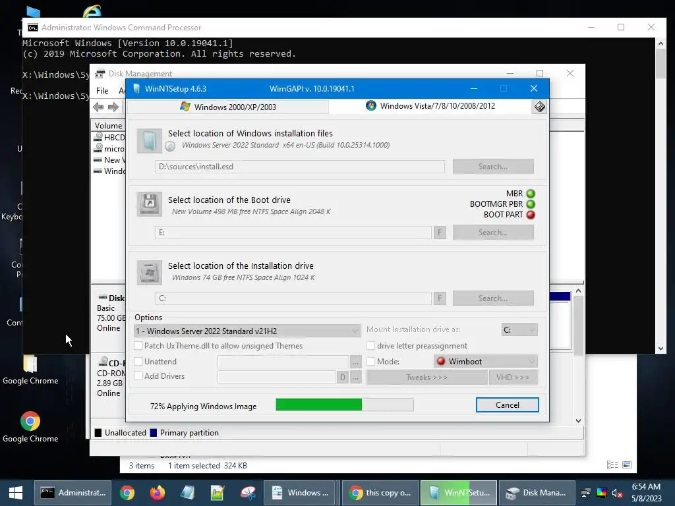
Task: Open Firefox from the taskbar
Action: tap(157, 493)
